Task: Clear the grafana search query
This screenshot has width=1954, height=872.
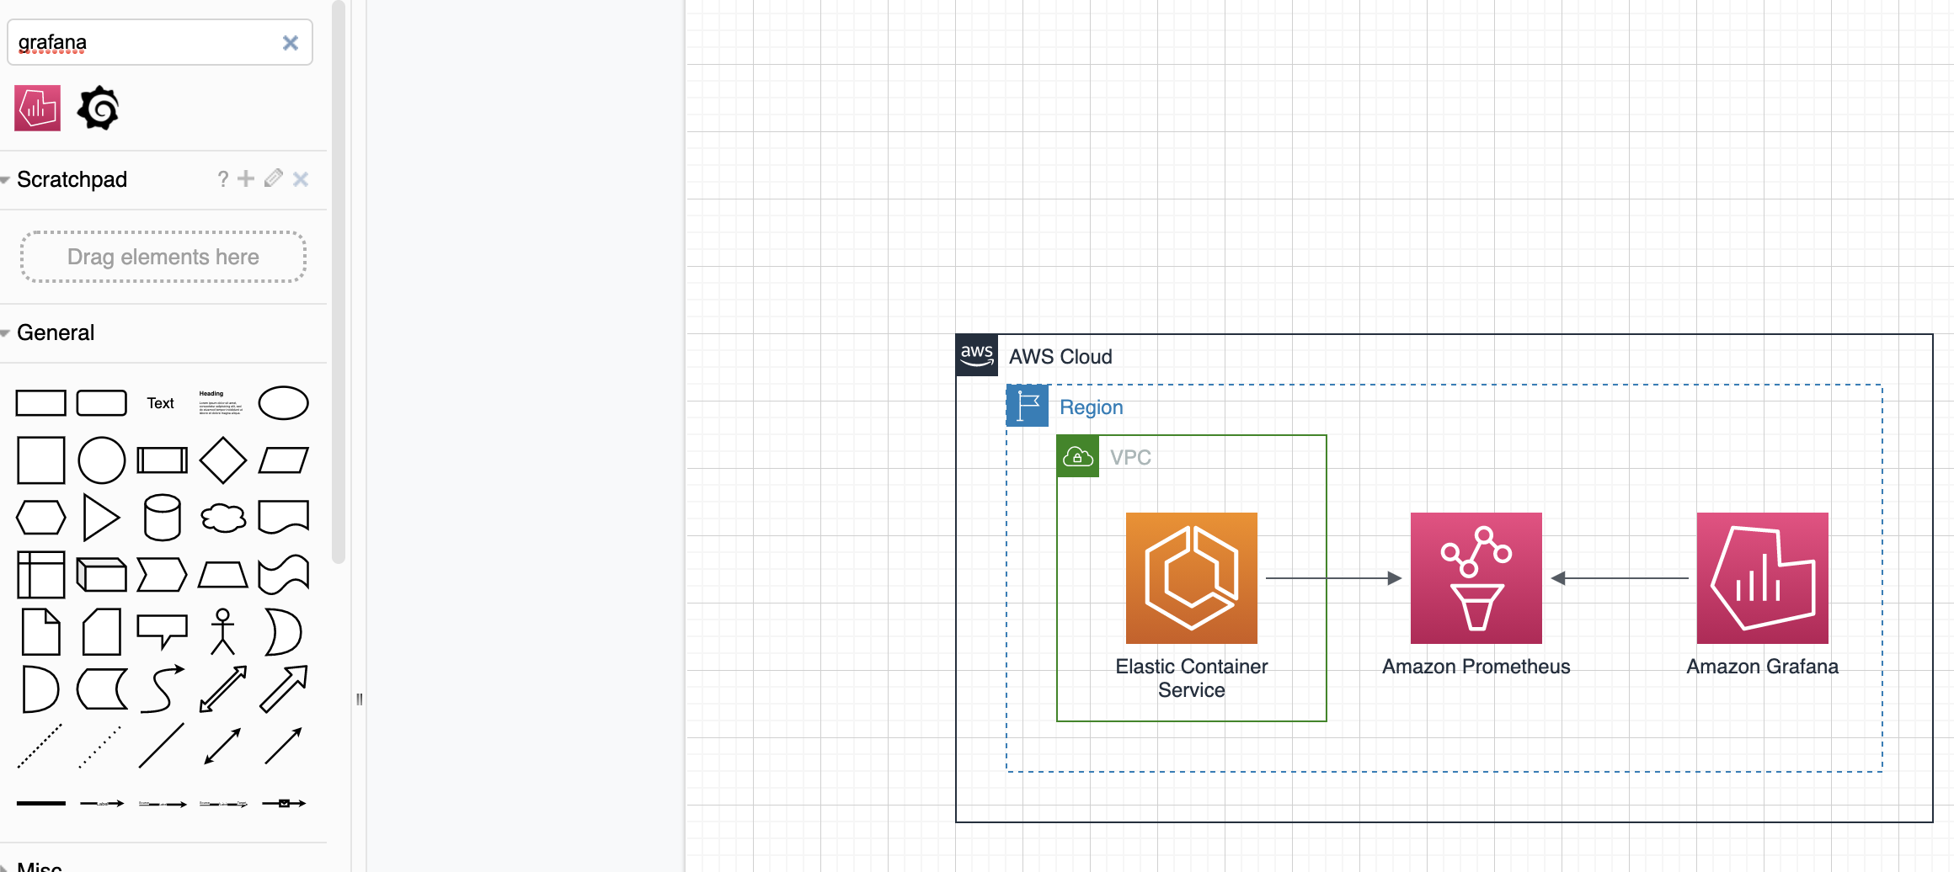Action: click(x=291, y=41)
